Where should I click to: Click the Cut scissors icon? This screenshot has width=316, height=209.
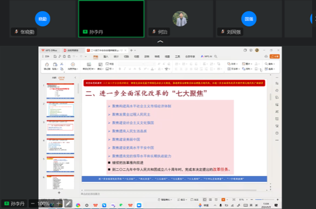pyautogui.click(x=62, y=64)
